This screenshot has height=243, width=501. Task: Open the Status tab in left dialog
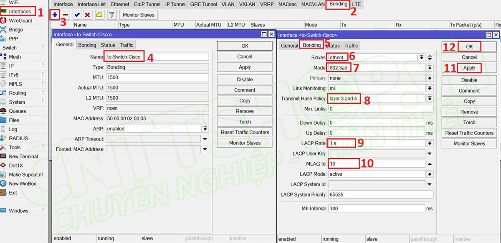(108, 45)
